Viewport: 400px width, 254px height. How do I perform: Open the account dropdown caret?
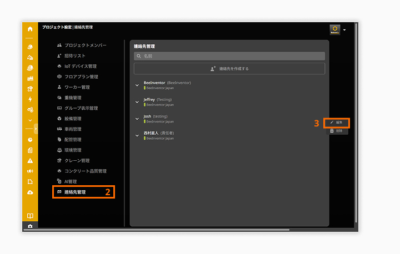point(344,30)
